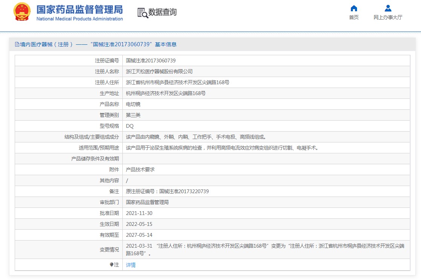Click the bulb icon beside 注

(111, 265)
